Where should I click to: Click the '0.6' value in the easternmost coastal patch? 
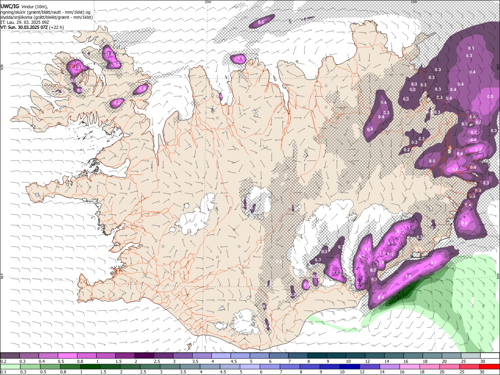pos(464,223)
